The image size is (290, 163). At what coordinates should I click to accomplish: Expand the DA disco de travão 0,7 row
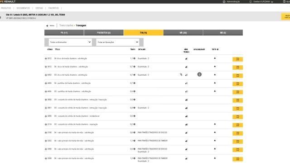click(x=46, y=67)
